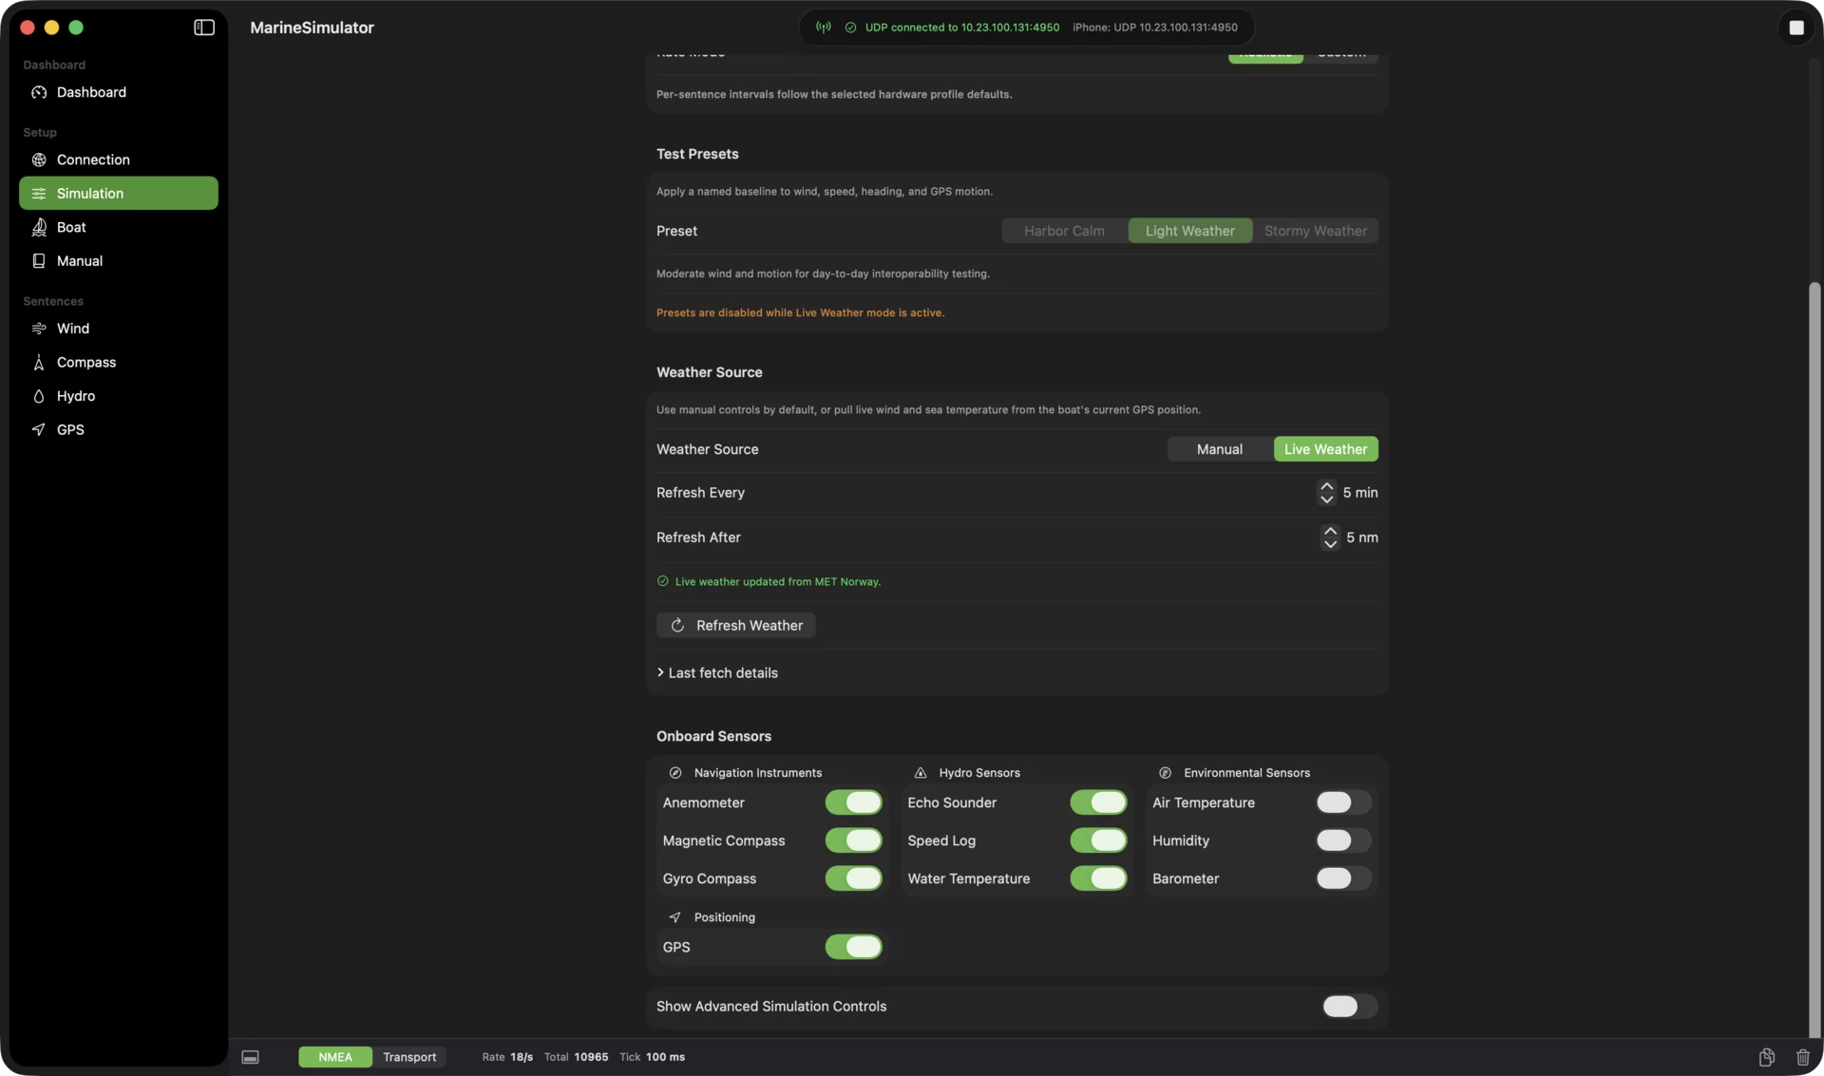The image size is (1824, 1076).
Task: Disable the Magnetic Compass toggle
Action: pyautogui.click(x=853, y=840)
